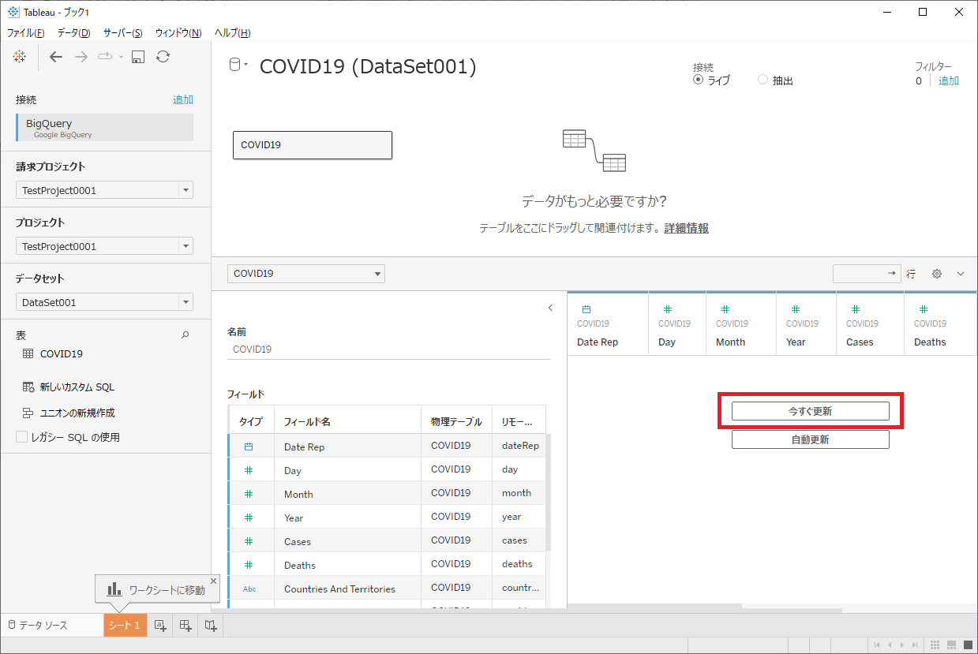Image resolution: width=978 pixels, height=654 pixels.
Task: Go back with the undo arrow
Action: (x=55, y=56)
